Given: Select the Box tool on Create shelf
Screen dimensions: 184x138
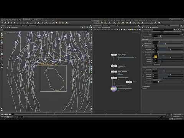Looking at the screenshot, I should coord(2,23).
